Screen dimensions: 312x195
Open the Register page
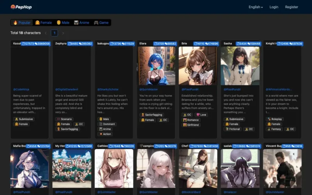click(x=291, y=7)
